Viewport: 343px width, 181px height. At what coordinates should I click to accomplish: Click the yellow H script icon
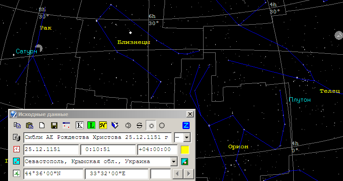point(103,125)
